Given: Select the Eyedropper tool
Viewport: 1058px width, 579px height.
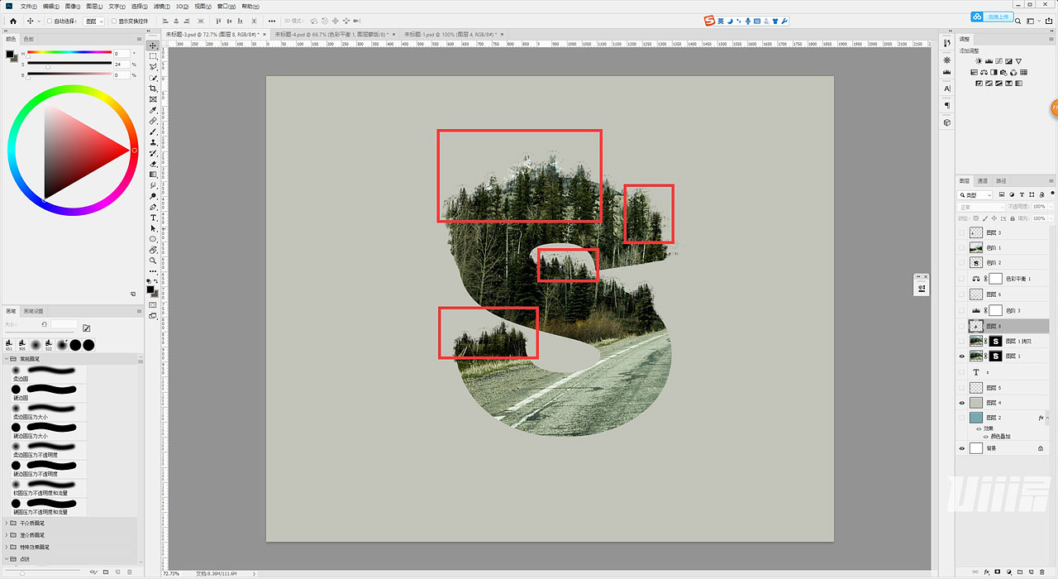Looking at the screenshot, I should click(x=153, y=108).
